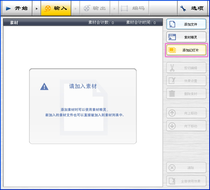Click the effect settings page-pencil icon
The height and width of the screenshot is (190, 210).
click(172, 80)
